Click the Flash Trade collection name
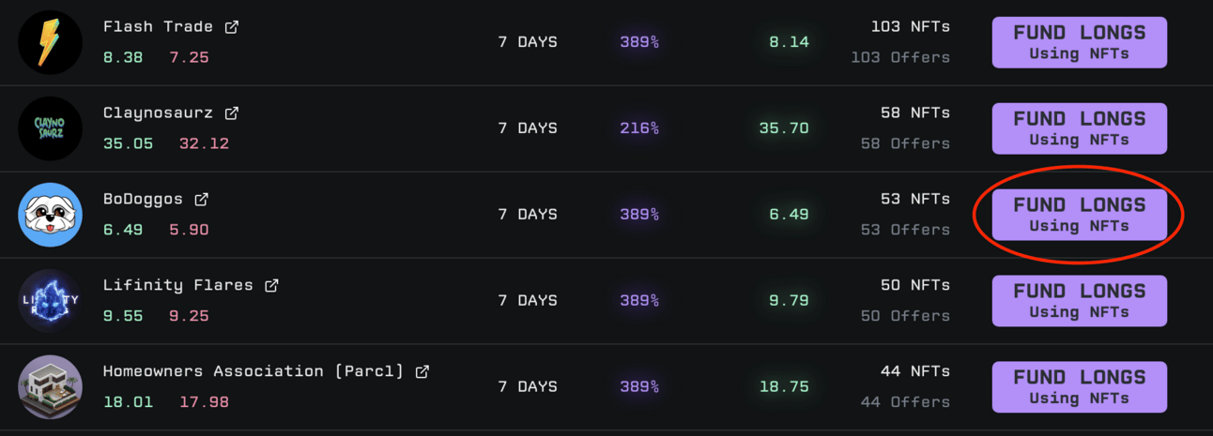This screenshot has width=1213, height=436. [x=158, y=27]
